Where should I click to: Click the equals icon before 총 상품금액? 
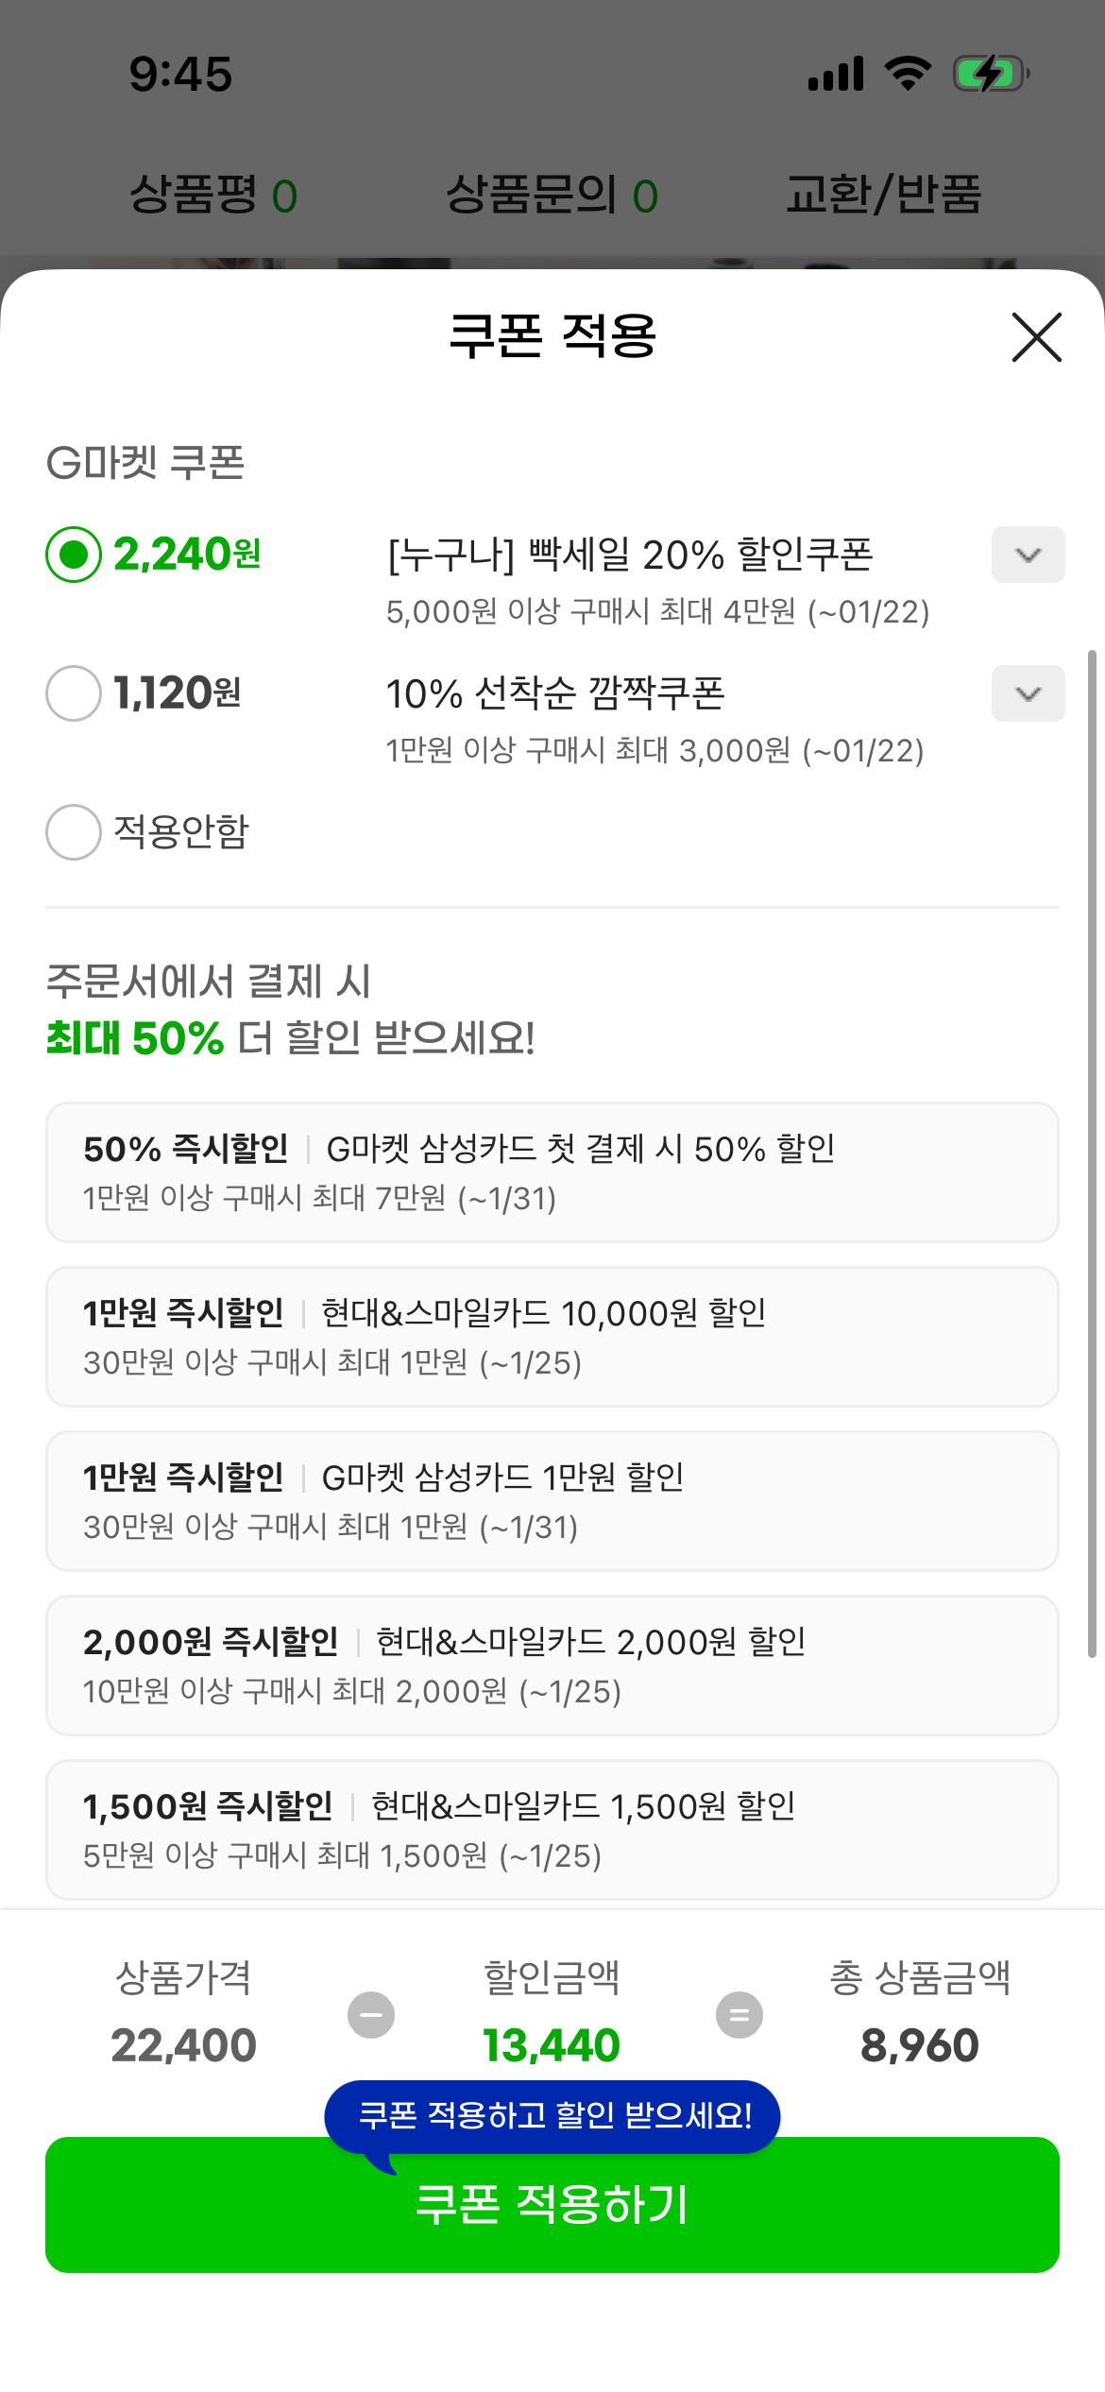point(739,2015)
